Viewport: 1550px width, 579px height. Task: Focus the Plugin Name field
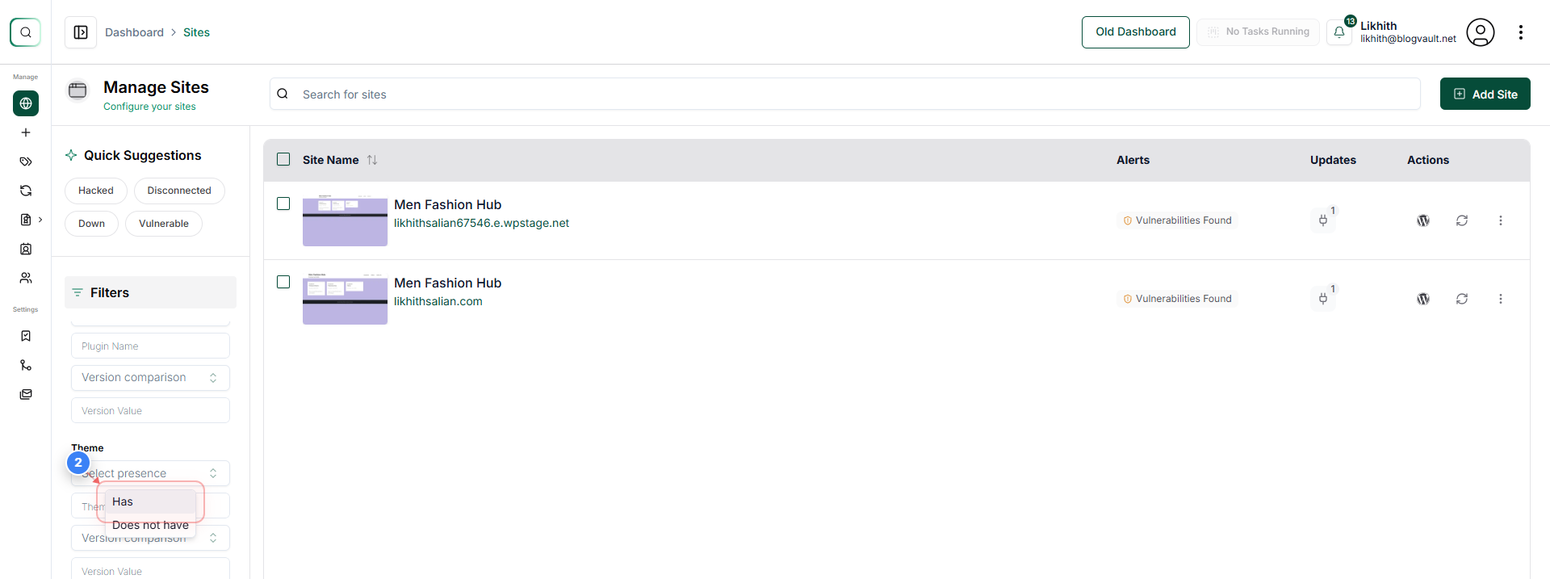150,346
